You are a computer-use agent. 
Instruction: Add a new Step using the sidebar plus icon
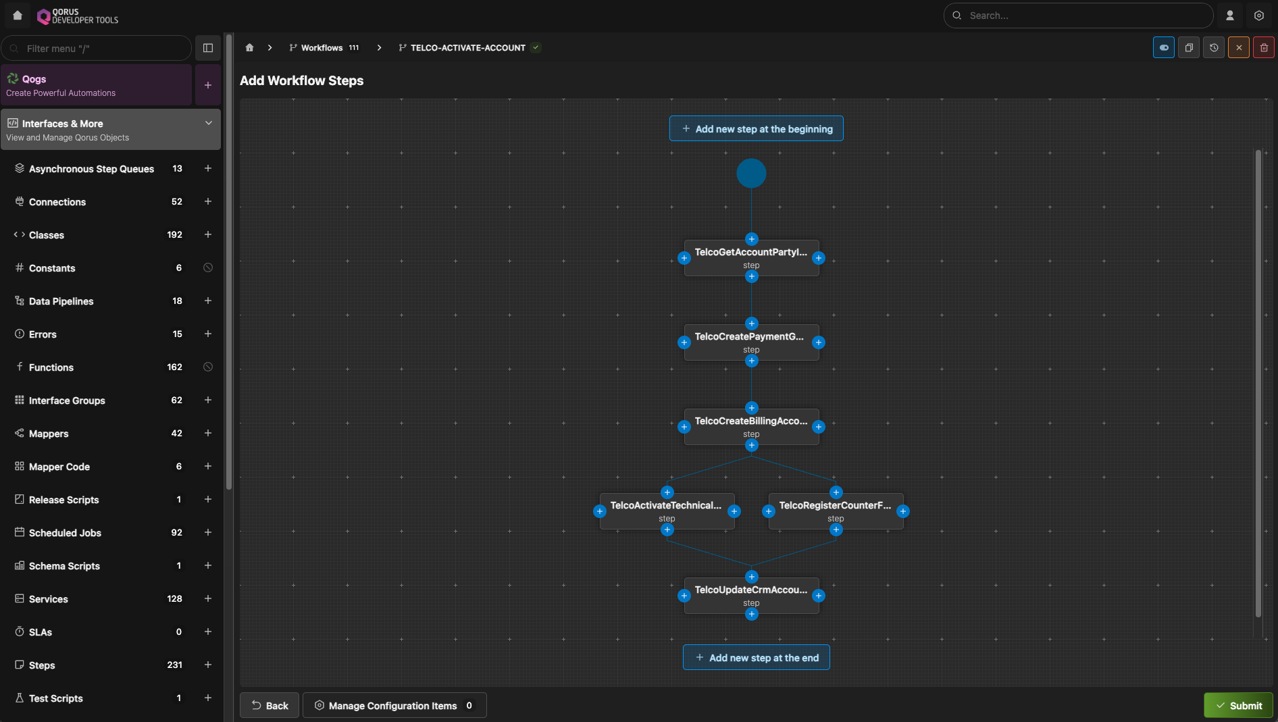(208, 665)
